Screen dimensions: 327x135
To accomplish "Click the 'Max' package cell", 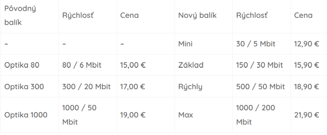I will pyautogui.click(x=186, y=115).
